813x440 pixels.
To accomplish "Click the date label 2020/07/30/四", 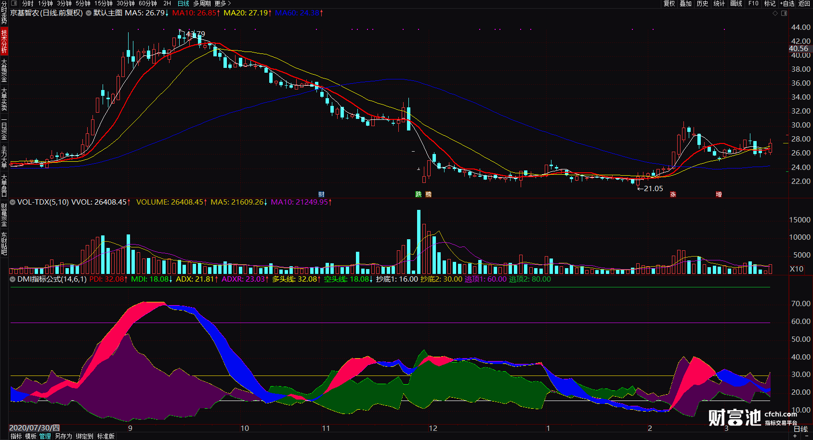I will [35, 428].
